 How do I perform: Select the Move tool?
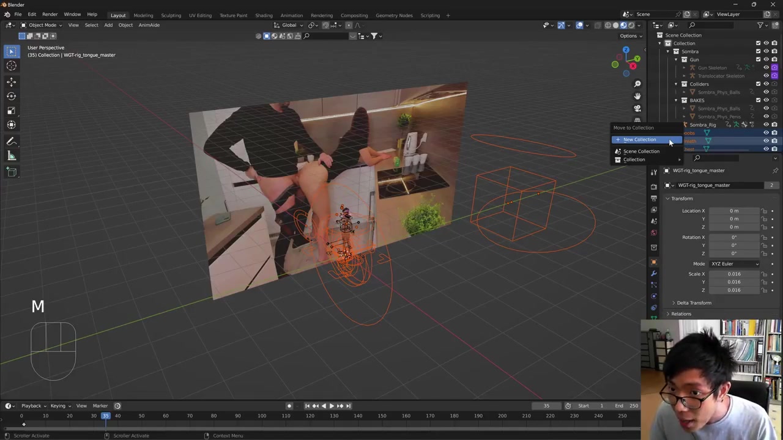click(11, 81)
